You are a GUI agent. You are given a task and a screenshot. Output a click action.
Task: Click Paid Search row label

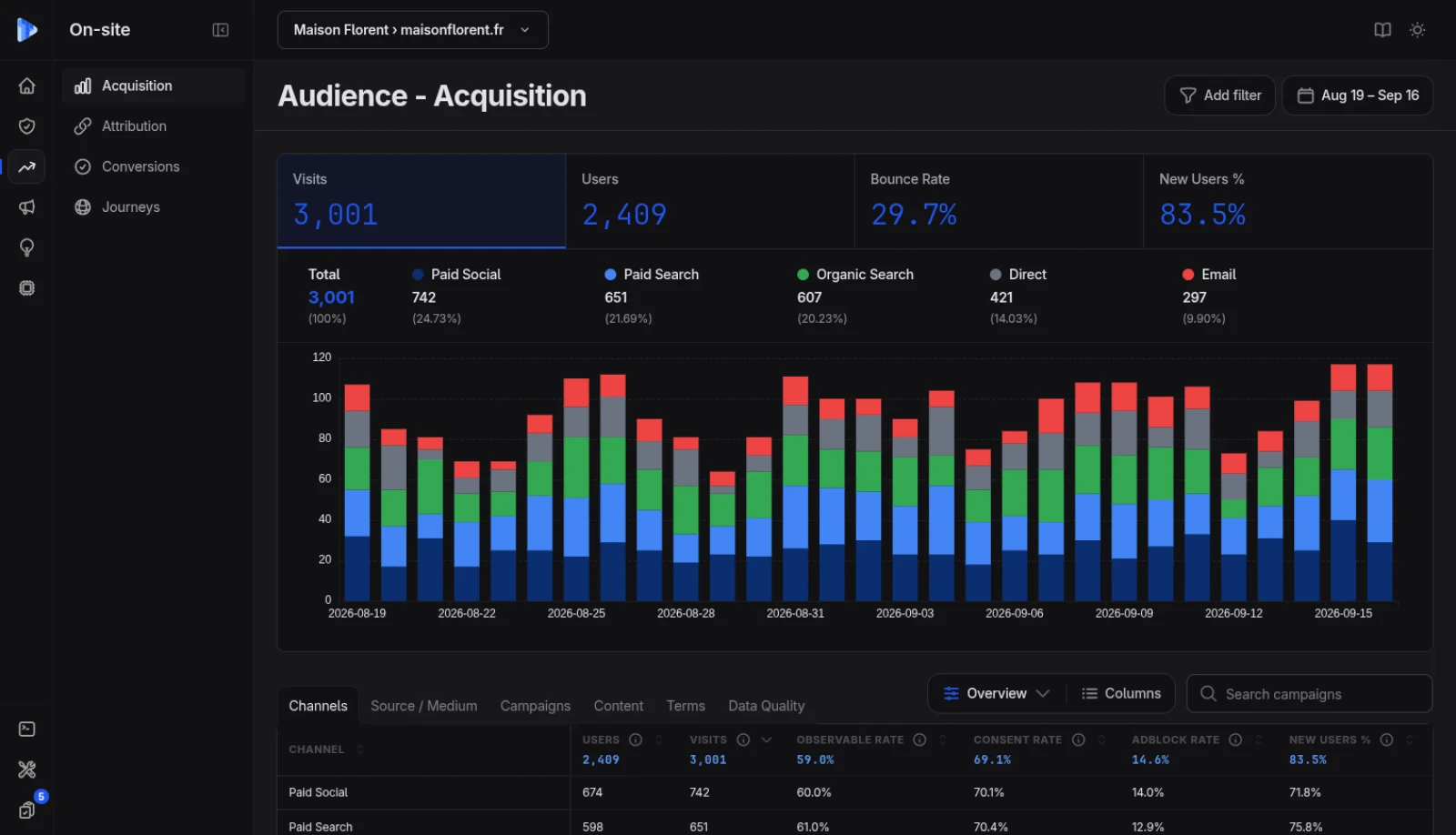pyautogui.click(x=320, y=827)
